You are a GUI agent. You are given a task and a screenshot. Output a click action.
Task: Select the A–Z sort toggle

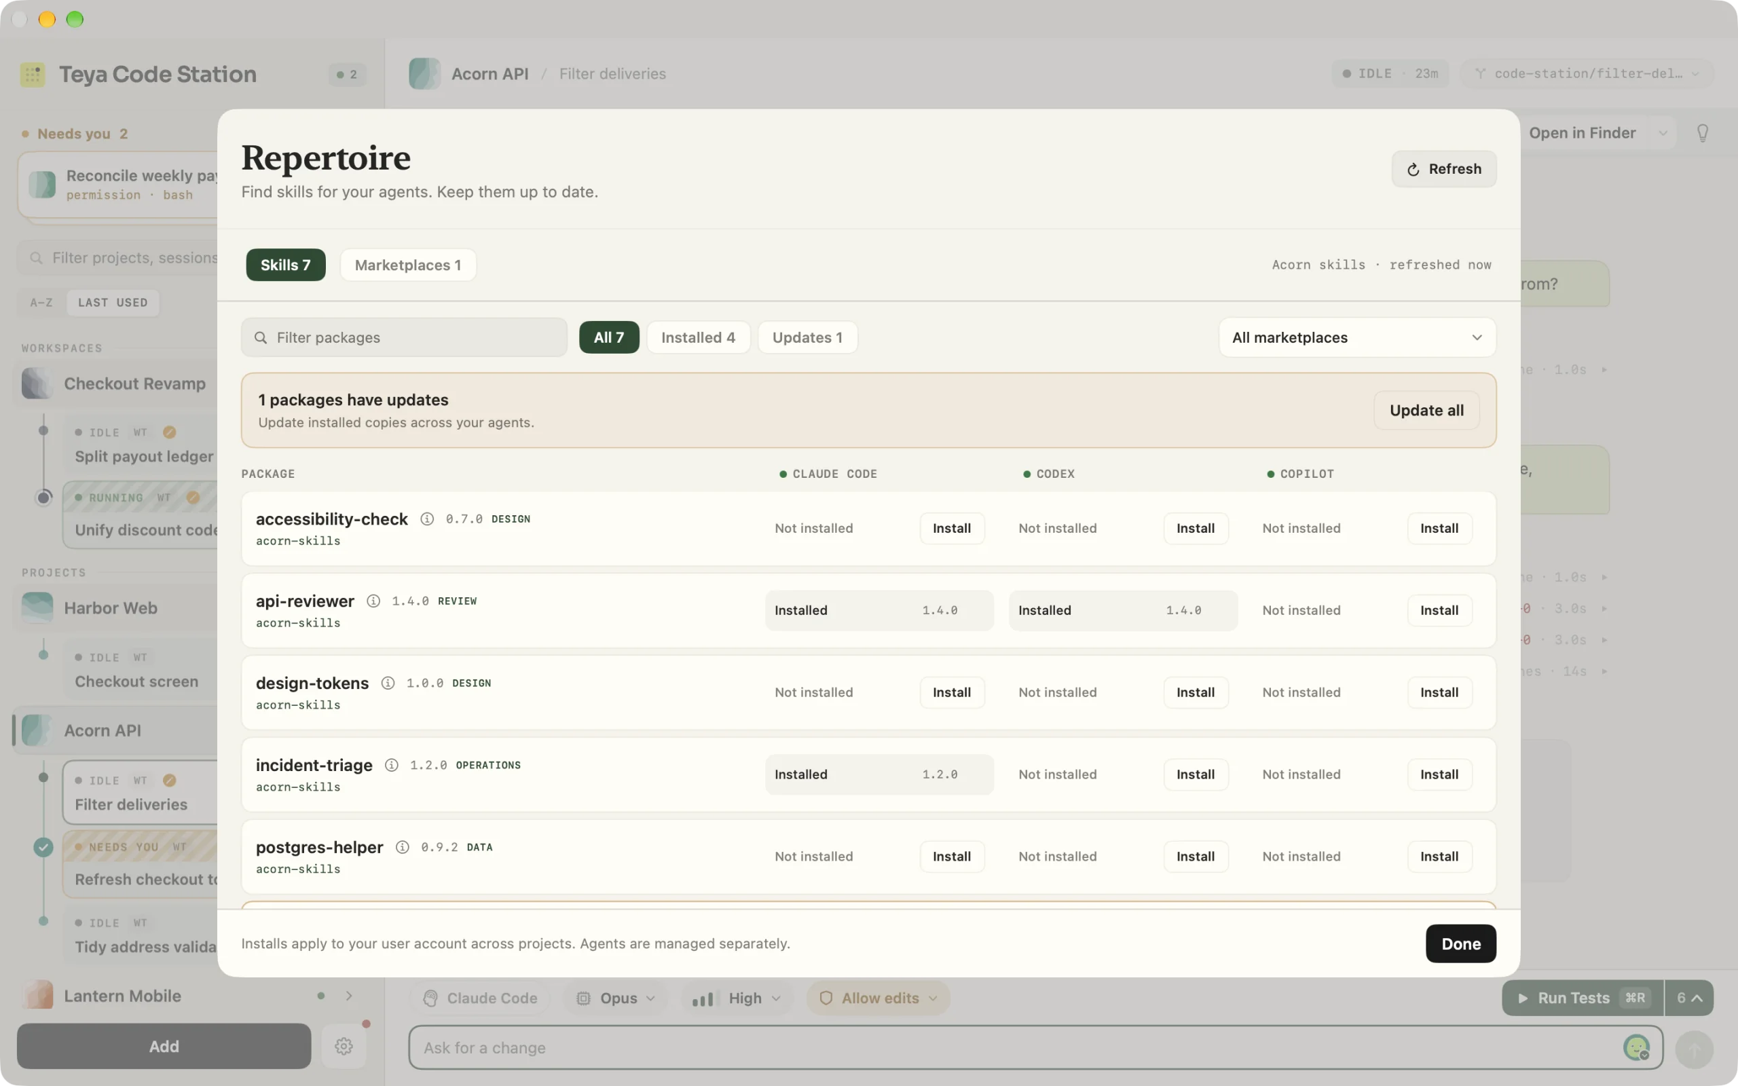[x=41, y=303]
